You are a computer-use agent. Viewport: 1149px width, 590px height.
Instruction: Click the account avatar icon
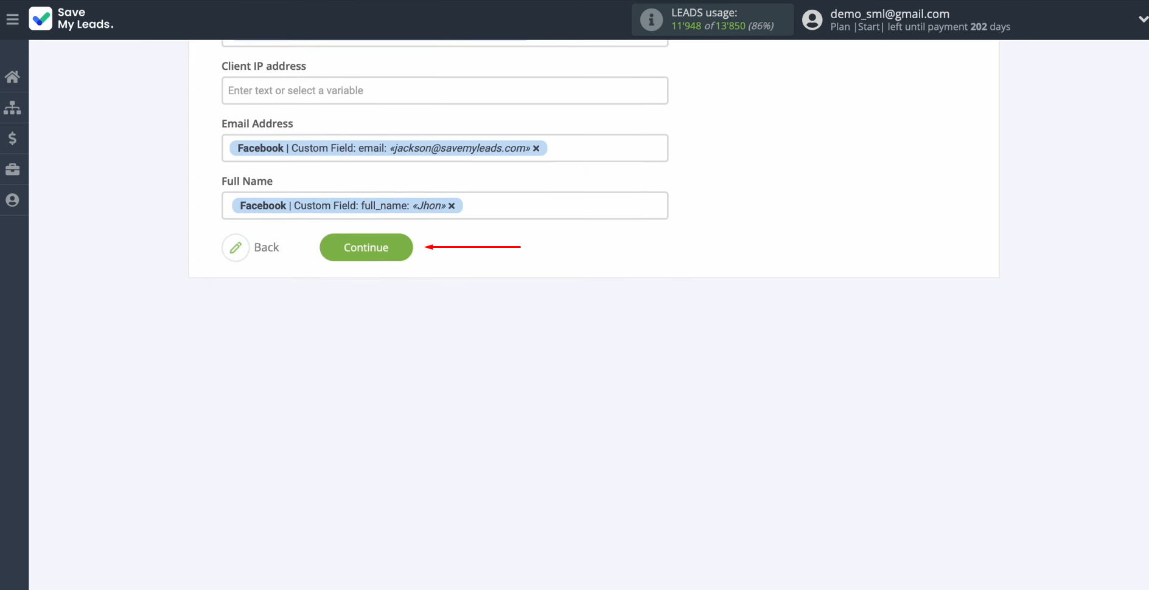(x=812, y=20)
